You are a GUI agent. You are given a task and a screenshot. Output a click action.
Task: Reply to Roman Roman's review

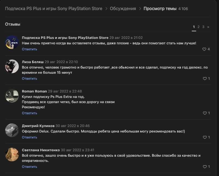point(29,113)
